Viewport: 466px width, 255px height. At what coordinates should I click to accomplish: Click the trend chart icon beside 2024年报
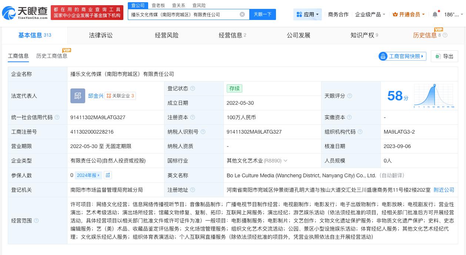coord(108,175)
